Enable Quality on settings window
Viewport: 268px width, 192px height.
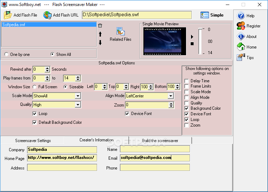pos(187,103)
